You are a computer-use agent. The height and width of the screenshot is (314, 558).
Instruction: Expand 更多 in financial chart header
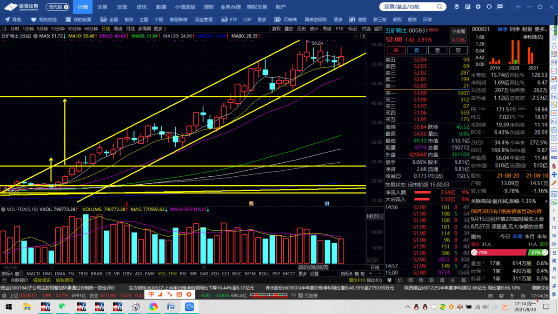pyautogui.click(x=541, y=29)
